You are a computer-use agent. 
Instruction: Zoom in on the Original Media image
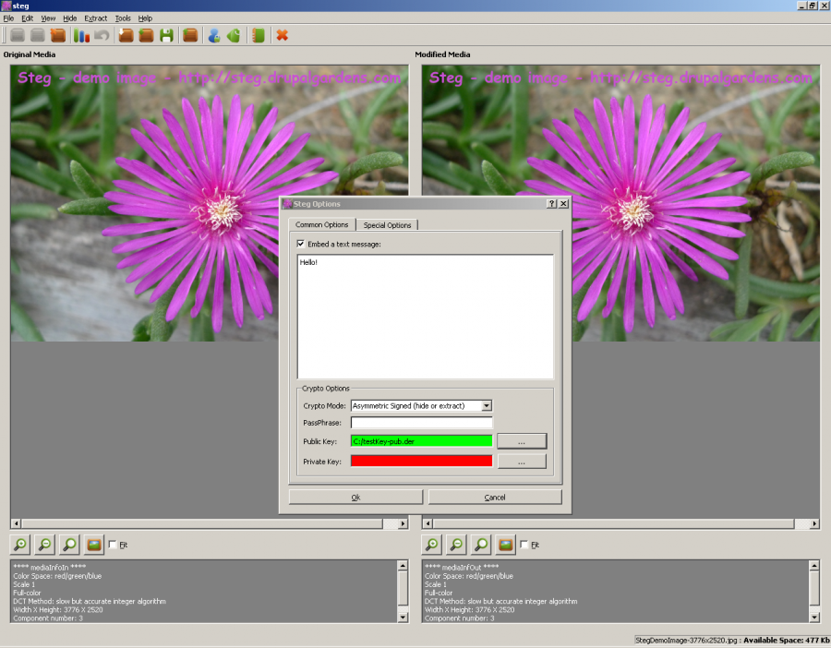(x=20, y=545)
